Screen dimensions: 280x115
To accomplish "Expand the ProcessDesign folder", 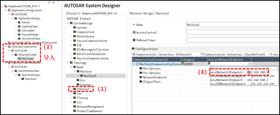I will click(x=16, y=35).
